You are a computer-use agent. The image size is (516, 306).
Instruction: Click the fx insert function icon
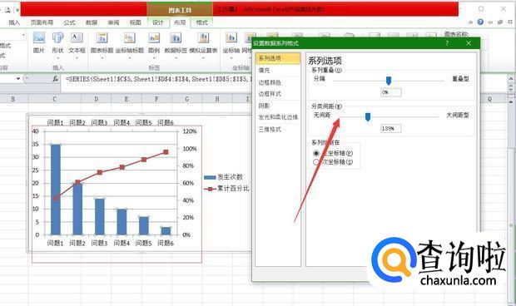[55, 79]
